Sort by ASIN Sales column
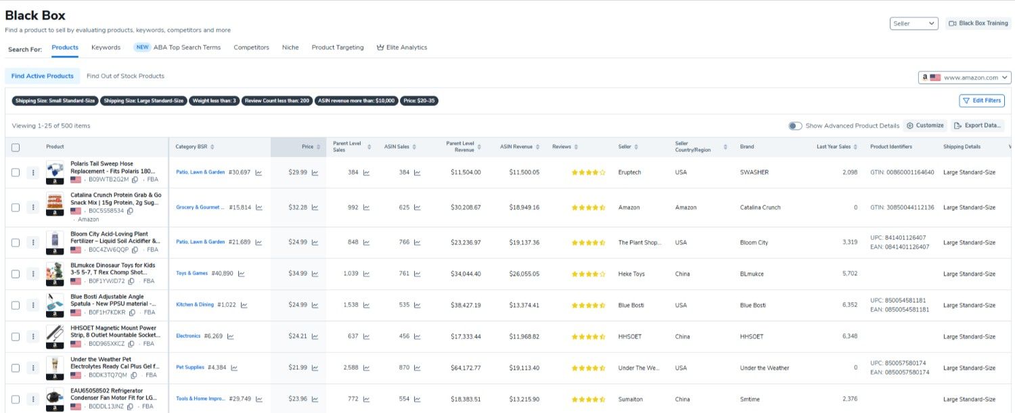Image resolution: width=1015 pixels, height=413 pixels. (414, 147)
